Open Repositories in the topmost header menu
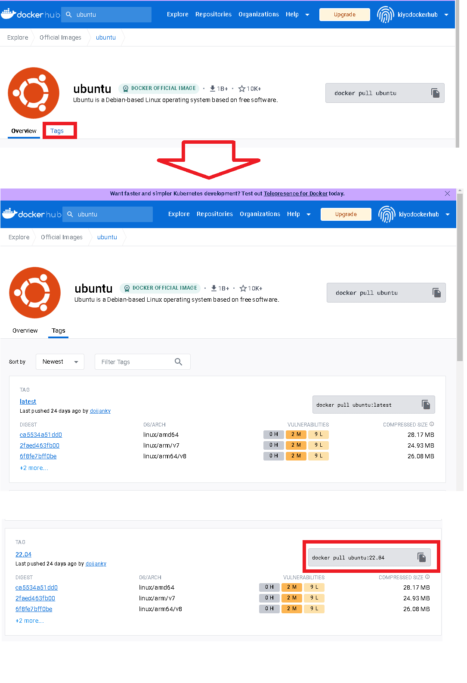 tap(213, 14)
